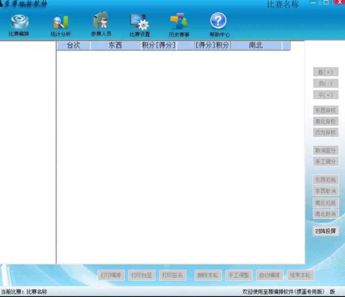
Task: Click the 东西取消 button
Action: (326, 191)
